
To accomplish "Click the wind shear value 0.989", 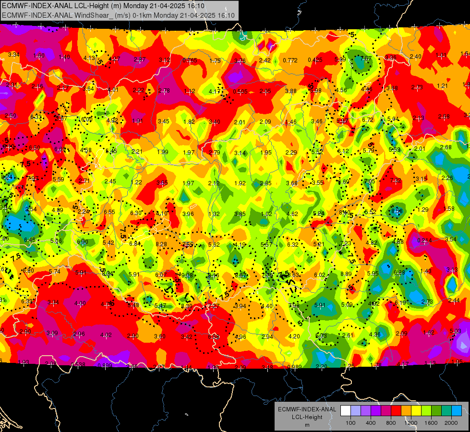I will 294,367.
